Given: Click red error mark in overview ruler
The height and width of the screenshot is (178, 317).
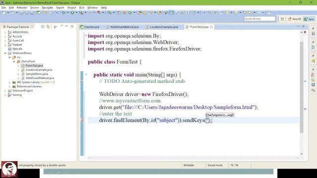Looking at the screenshot, I should [x=305, y=109].
